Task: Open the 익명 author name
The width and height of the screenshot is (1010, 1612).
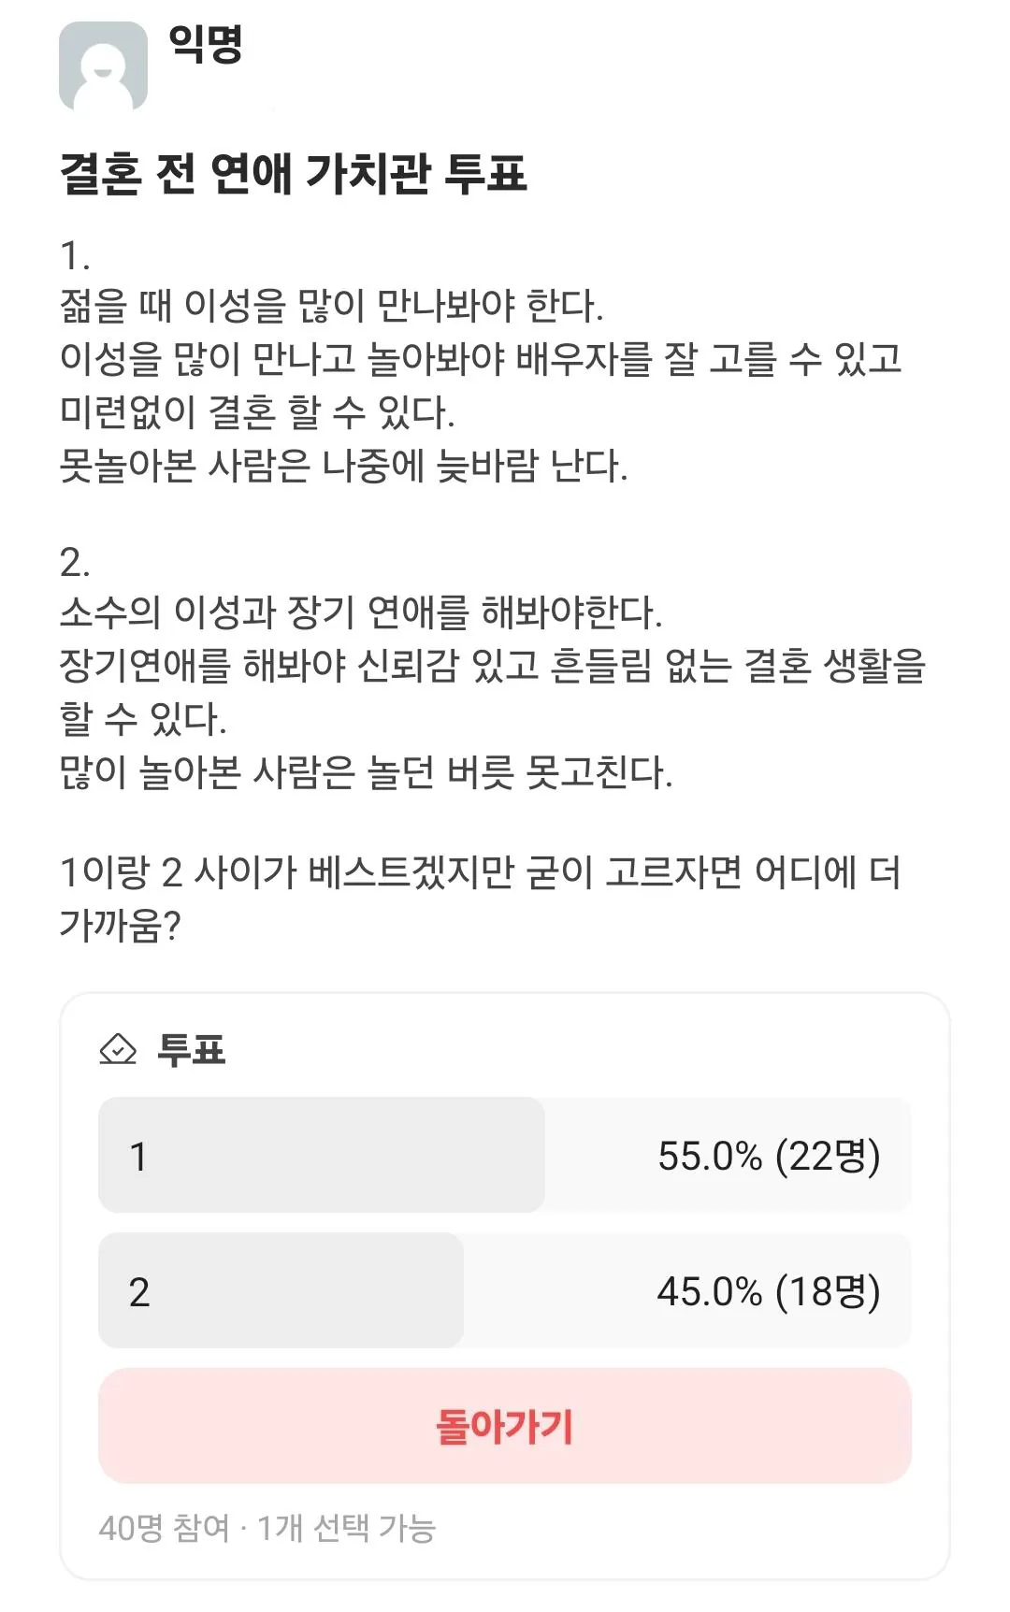Action: tap(206, 44)
